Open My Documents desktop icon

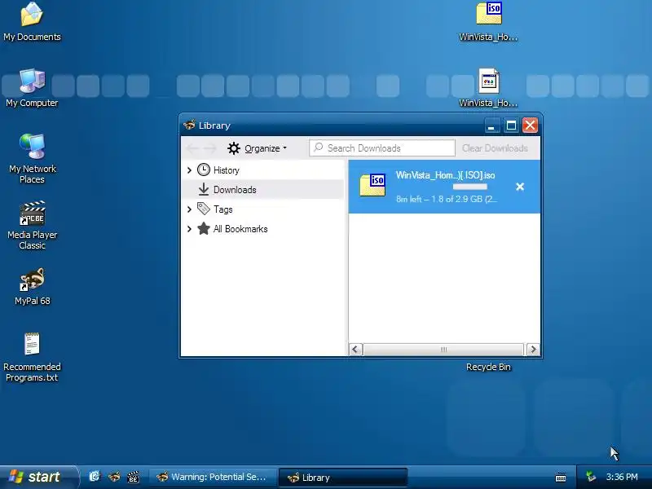(32, 21)
